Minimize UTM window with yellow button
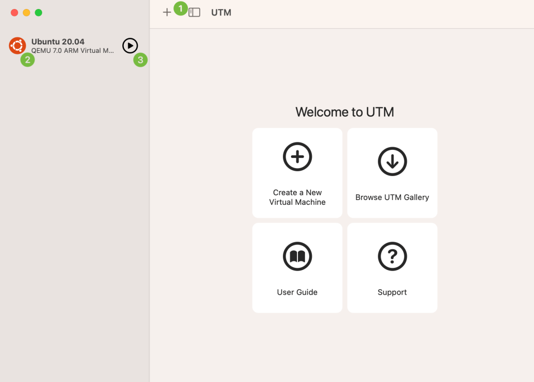 tap(26, 13)
